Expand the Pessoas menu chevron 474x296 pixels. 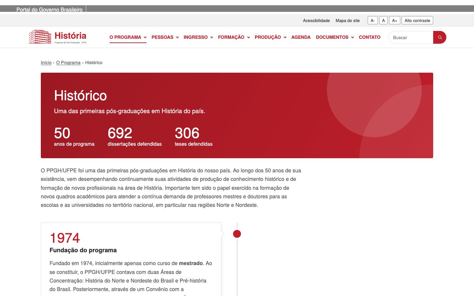[x=177, y=37]
